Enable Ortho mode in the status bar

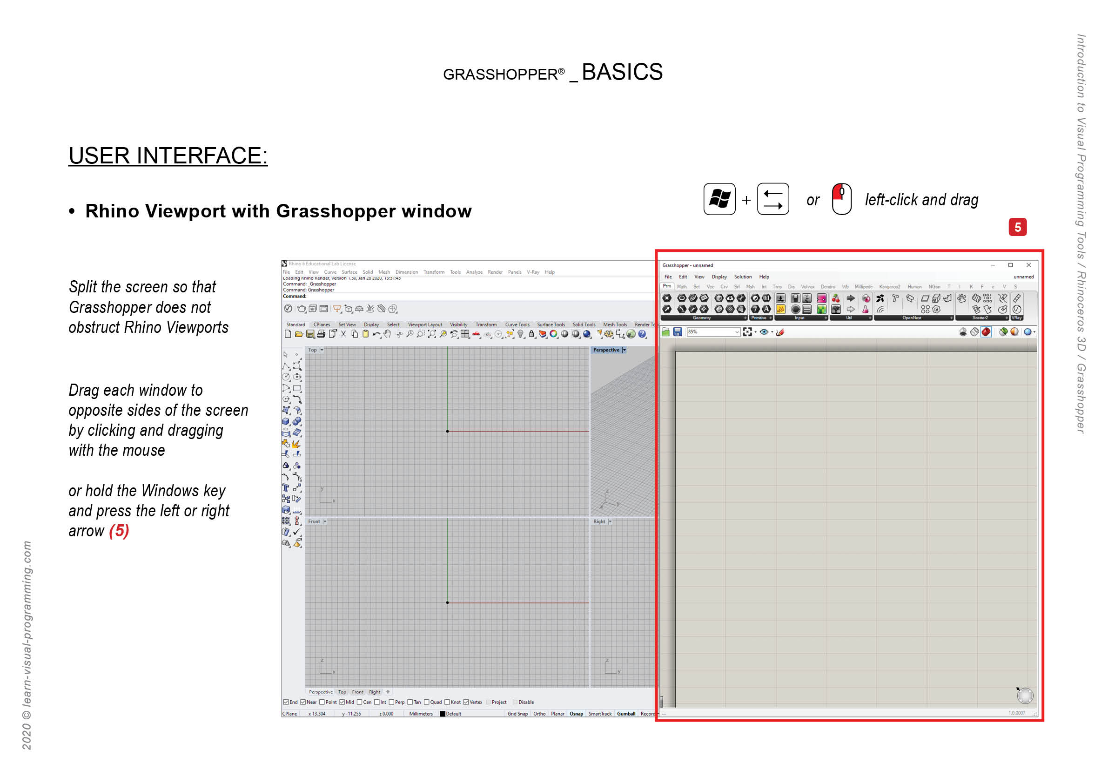pos(539,713)
